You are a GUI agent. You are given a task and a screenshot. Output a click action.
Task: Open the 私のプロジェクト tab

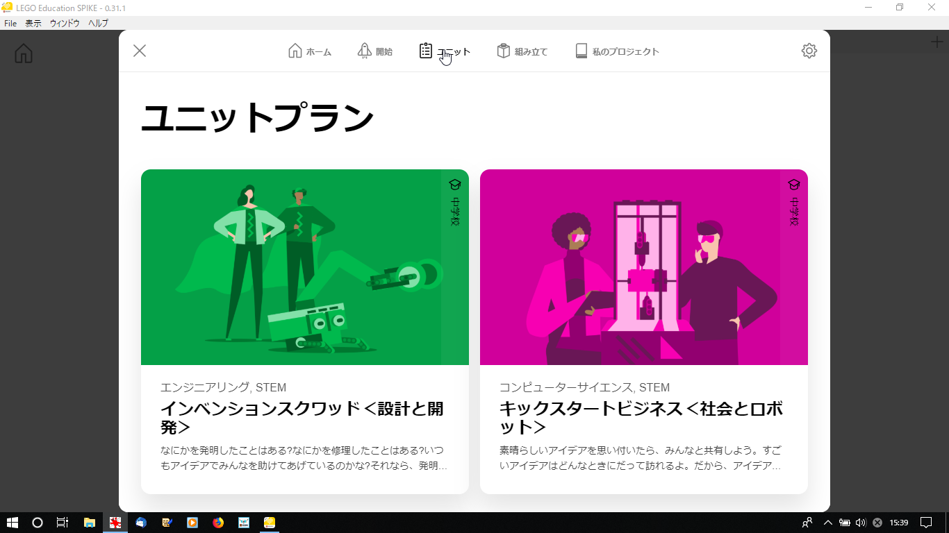tap(617, 51)
